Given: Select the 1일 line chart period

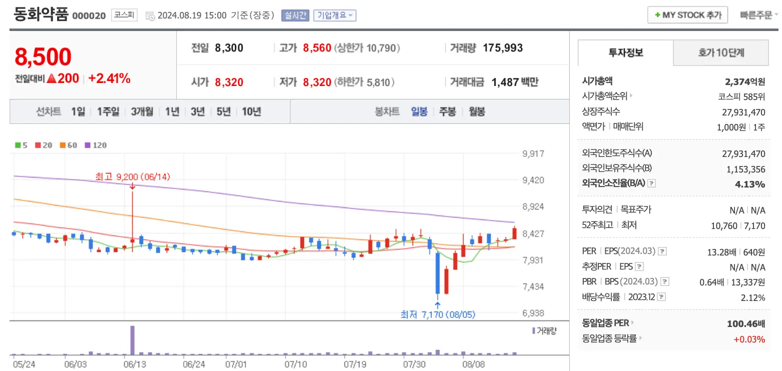Looking at the screenshot, I should click(x=78, y=111).
